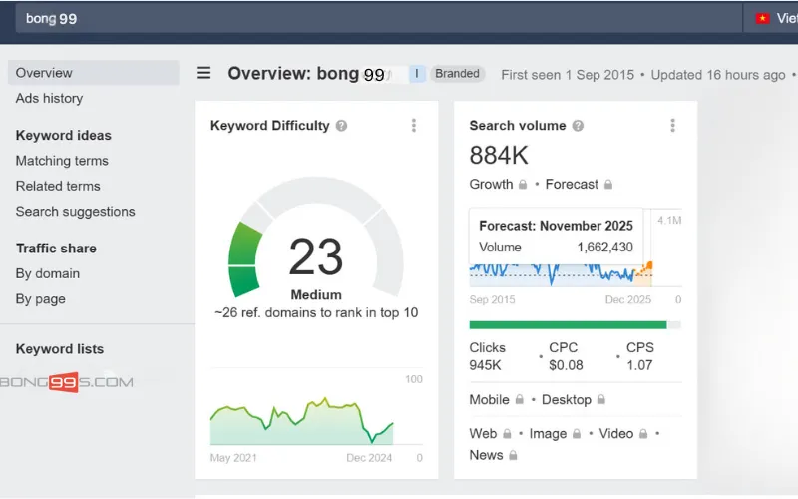Viewport: 798px width, 499px height.
Task: Click the ~26 ref. domains text
Action: point(316,312)
